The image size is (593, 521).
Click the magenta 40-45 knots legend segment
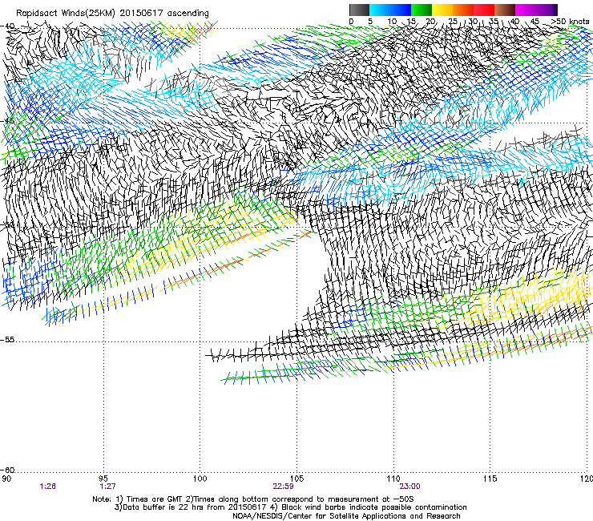click(526, 10)
